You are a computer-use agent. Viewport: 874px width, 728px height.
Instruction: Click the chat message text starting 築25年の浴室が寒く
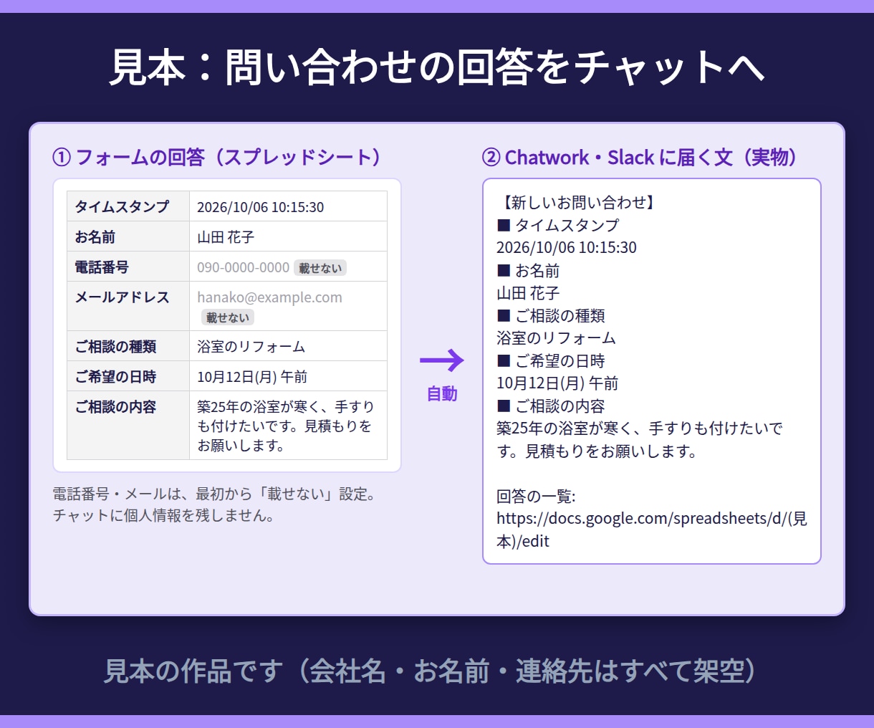pyautogui.click(x=640, y=440)
